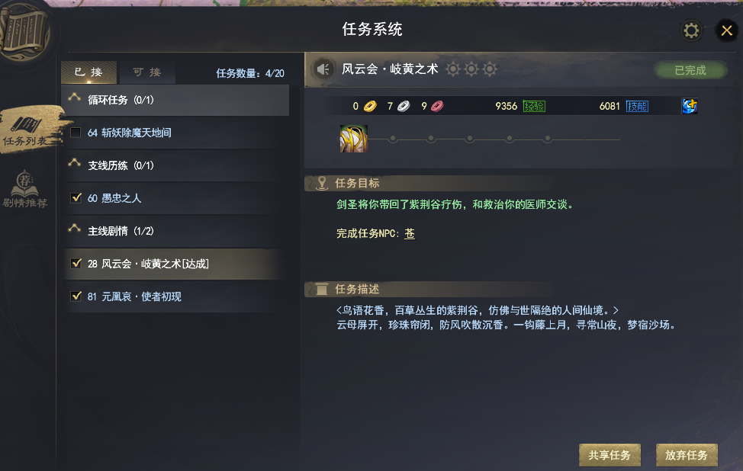Viewport: 743px width, 471px height.
Task: Switch to the 已接 tab
Action: click(89, 72)
